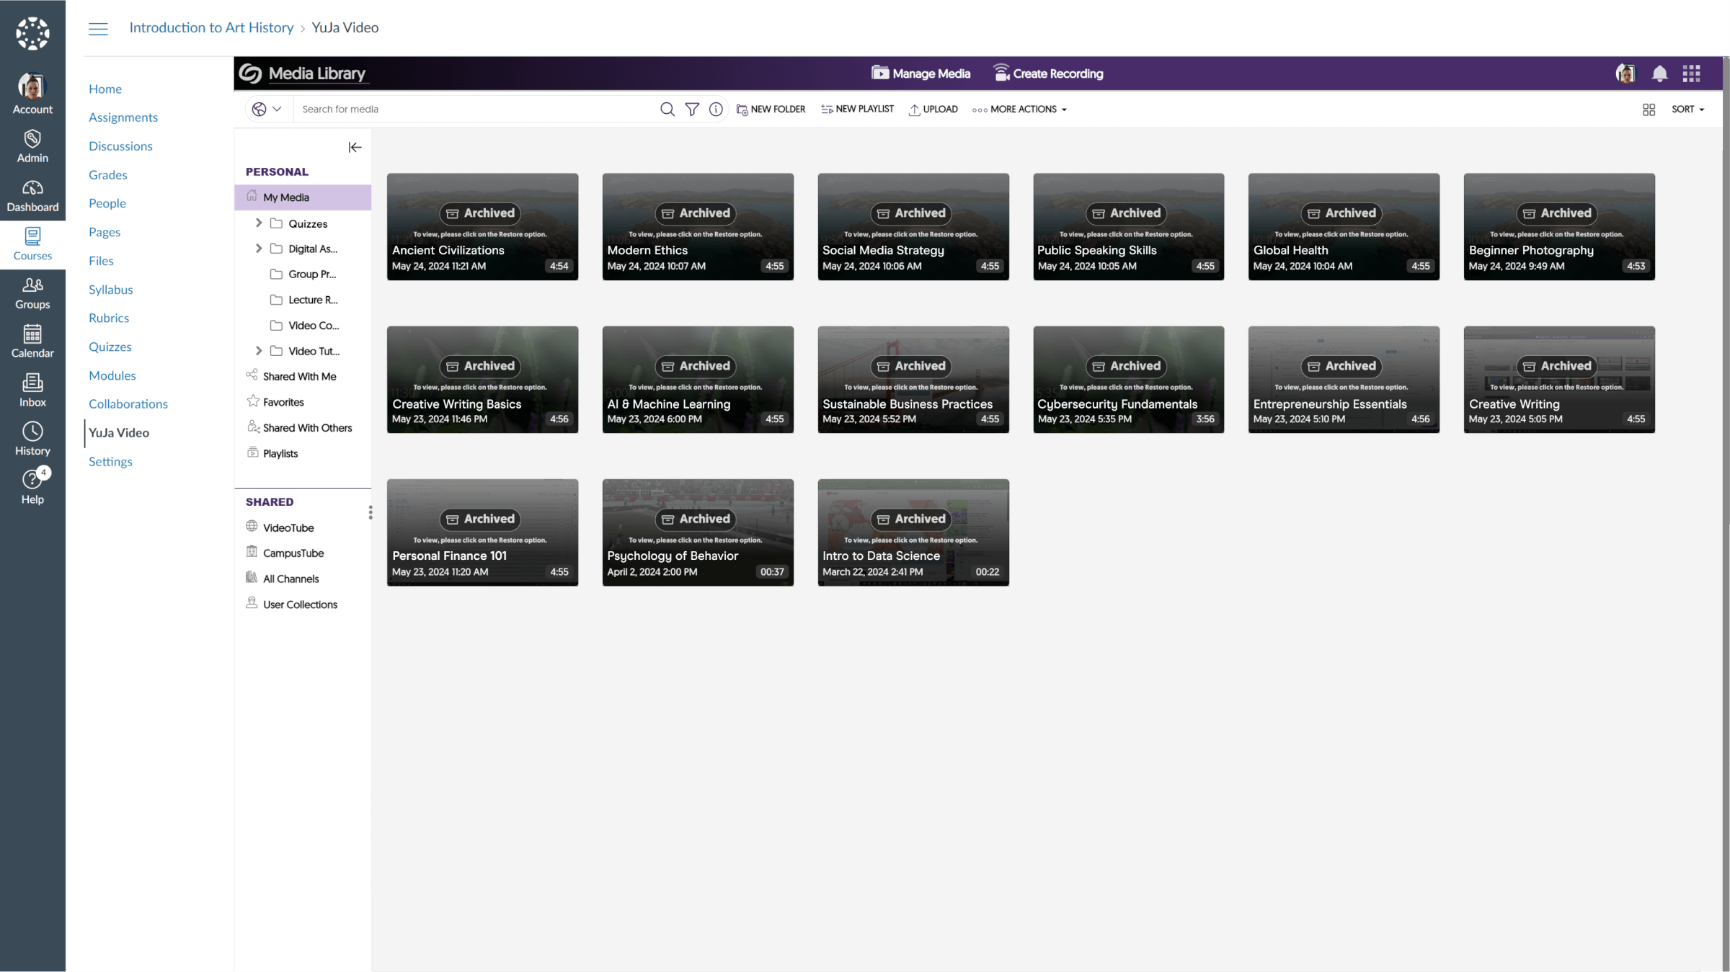Select the Sustainable Business Practices thumbnail
Image resolution: width=1730 pixels, height=972 pixels.
point(913,380)
